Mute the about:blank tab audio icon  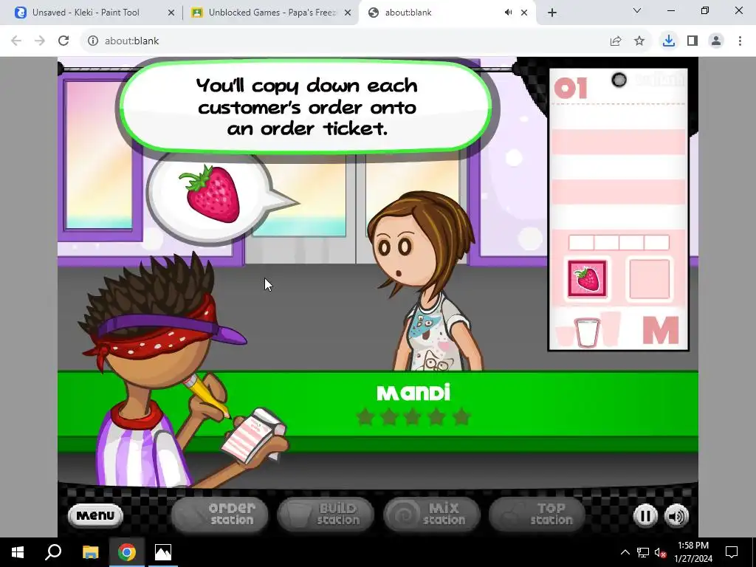click(x=508, y=13)
